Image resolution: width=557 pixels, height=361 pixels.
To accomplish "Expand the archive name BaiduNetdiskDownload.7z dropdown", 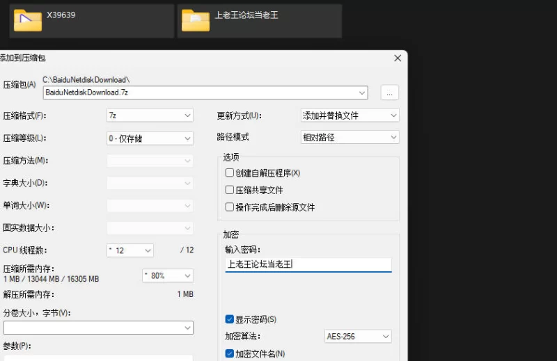I will [362, 93].
